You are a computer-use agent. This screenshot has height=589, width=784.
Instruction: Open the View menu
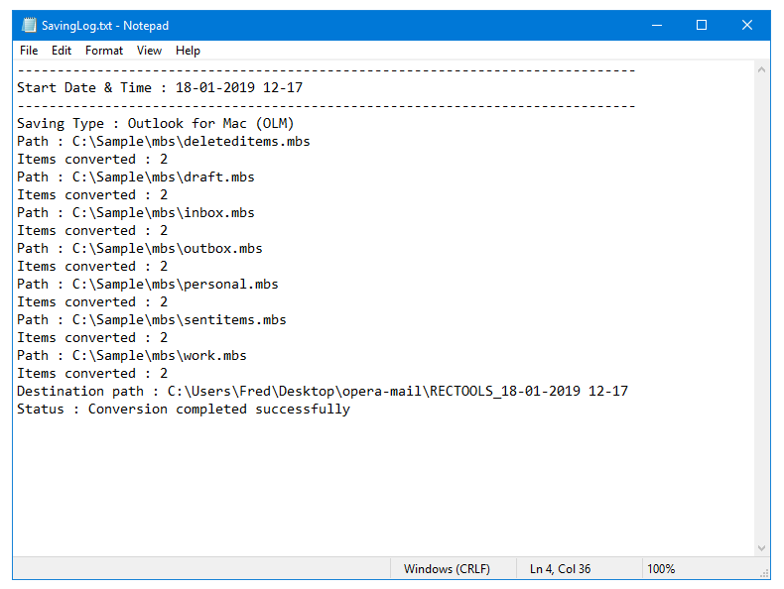point(149,51)
